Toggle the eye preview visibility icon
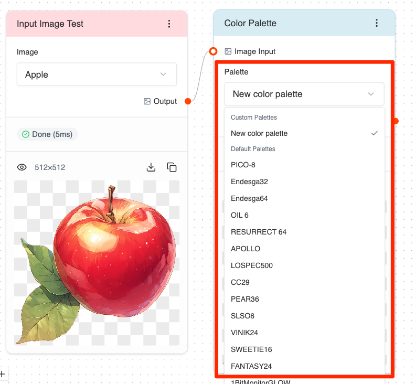 click(22, 167)
